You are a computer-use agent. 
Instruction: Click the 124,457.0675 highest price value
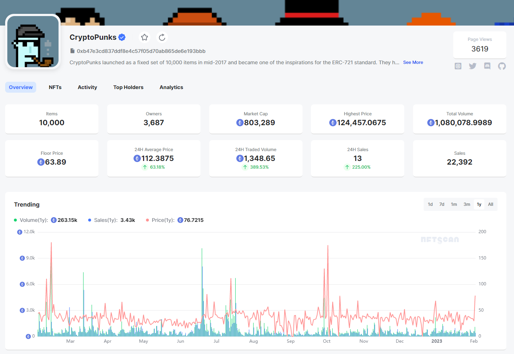(x=361, y=123)
